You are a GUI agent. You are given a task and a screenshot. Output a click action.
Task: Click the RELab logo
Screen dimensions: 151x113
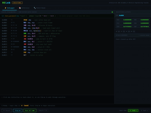[x=6, y=3]
